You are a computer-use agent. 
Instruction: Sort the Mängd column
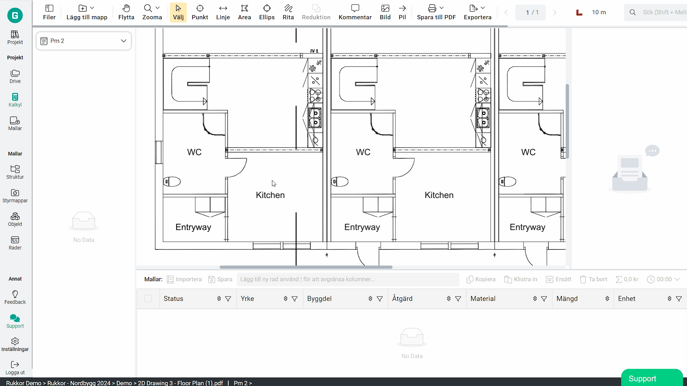(607, 299)
